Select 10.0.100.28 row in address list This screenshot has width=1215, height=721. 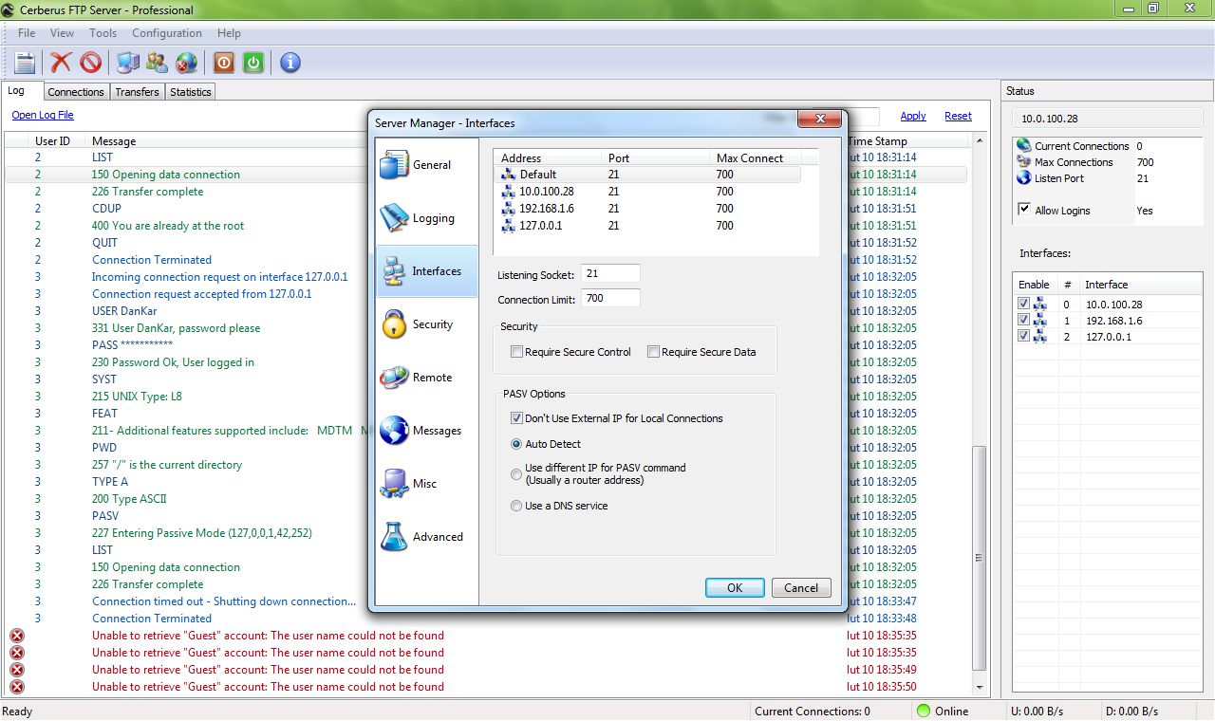pyautogui.click(x=648, y=192)
